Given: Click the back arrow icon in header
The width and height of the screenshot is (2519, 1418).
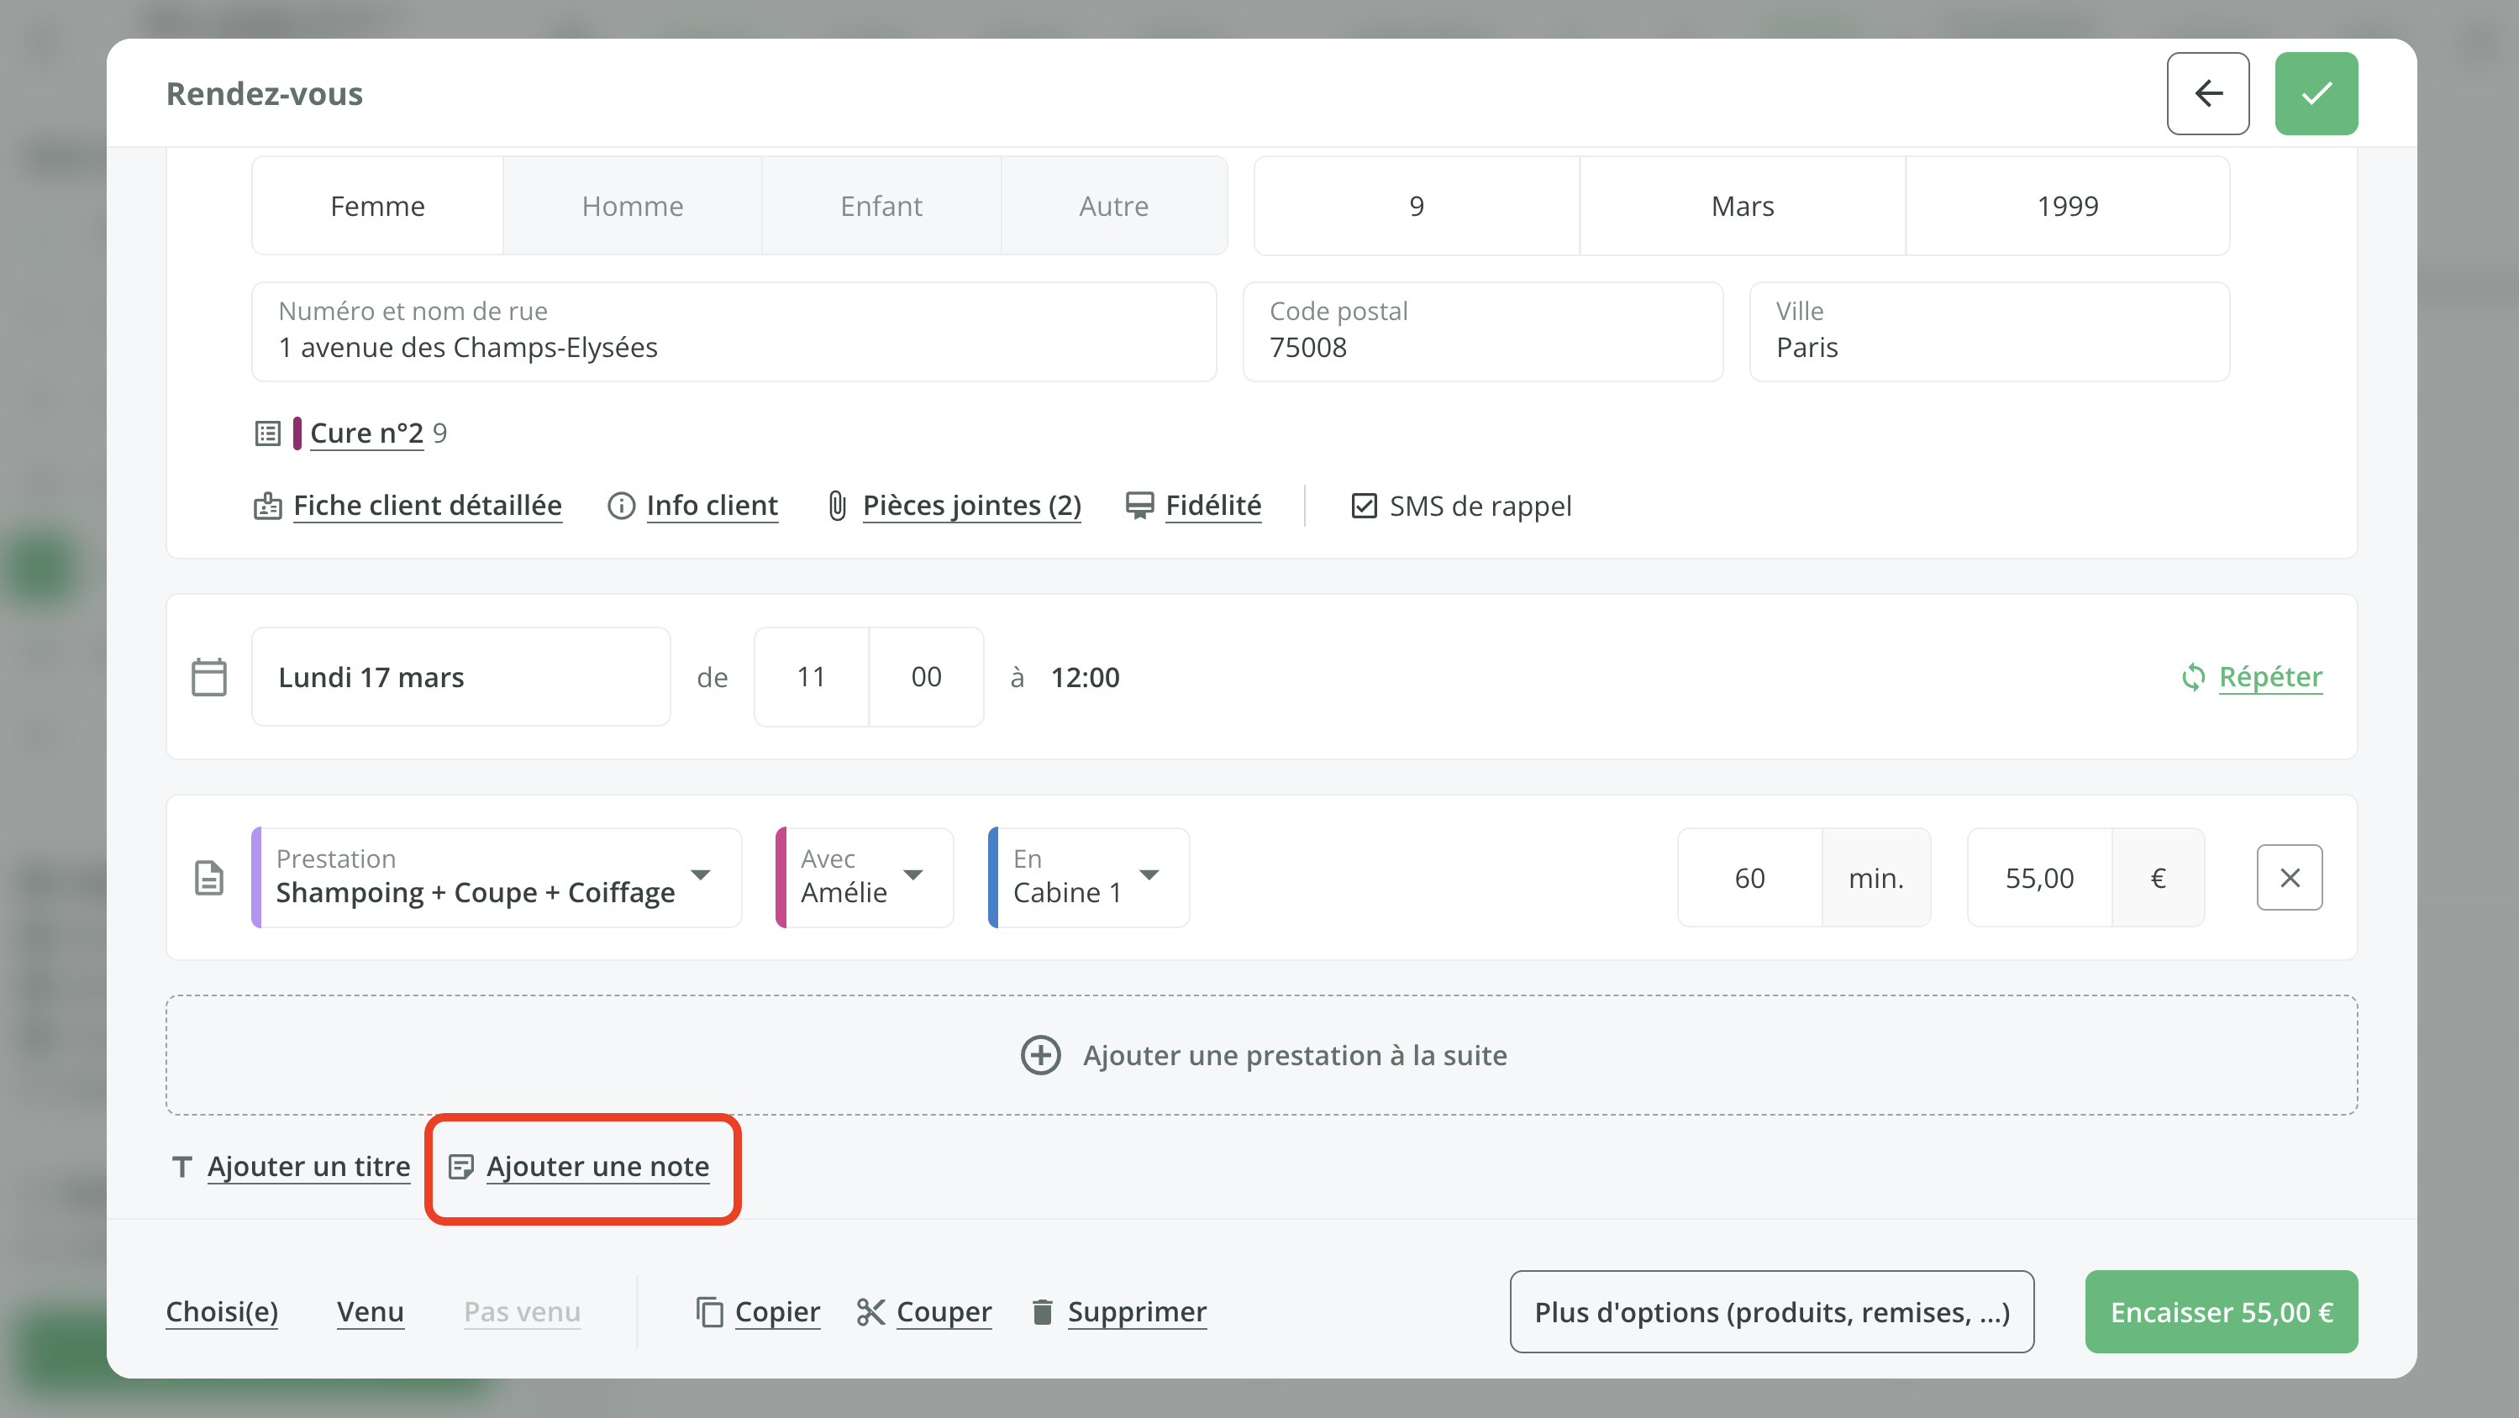Looking at the screenshot, I should [x=2207, y=93].
